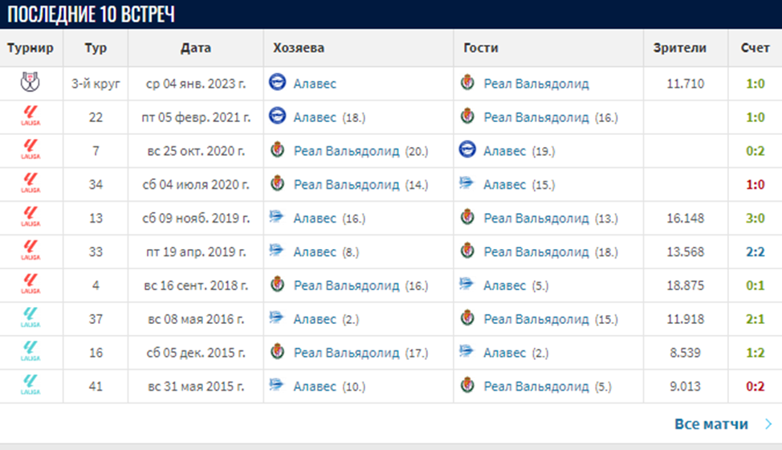Click Alavés flag crest in 04 July 2020 row
Image resolution: width=782 pixels, height=450 pixels.
467,185
